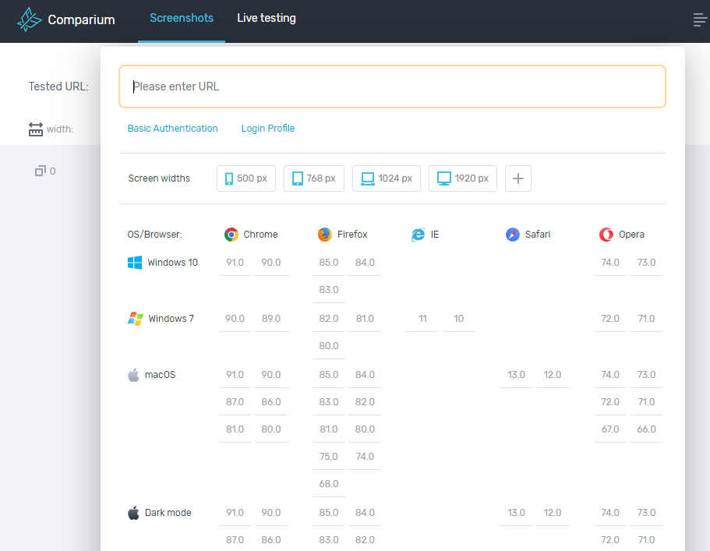Toggle Opera 66.0 on macOS
The width and height of the screenshot is (710, 551).
pos(646,429)
